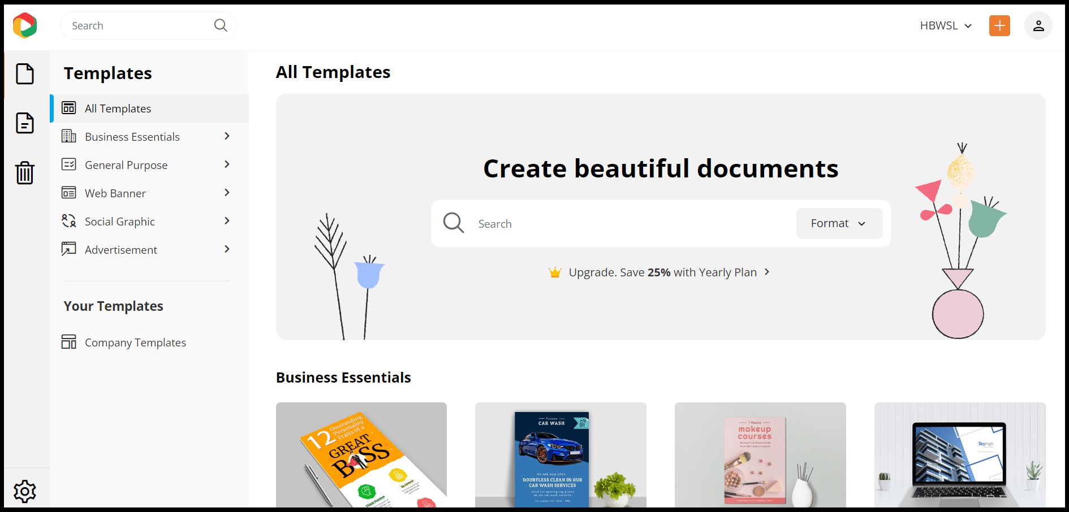The width and height of the screenshot is (1069, 512).
Task: Click the orange plus create button
Action: [x=999, y=25]
